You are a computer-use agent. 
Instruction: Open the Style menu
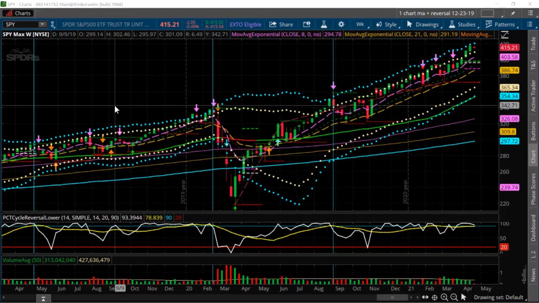pos(387,24)
